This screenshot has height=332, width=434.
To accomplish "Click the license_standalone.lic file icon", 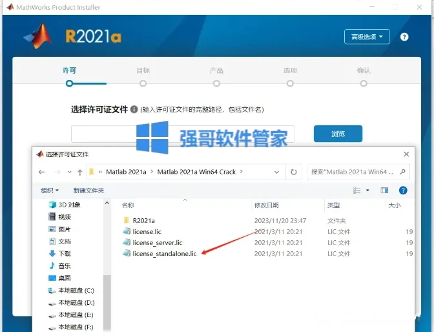I will click(127, 253).
